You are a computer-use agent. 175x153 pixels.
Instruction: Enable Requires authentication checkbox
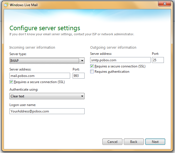(92, 71)
